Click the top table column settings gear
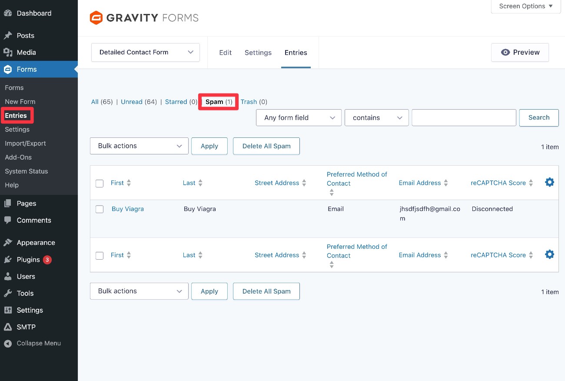 (x=549, y=182)
